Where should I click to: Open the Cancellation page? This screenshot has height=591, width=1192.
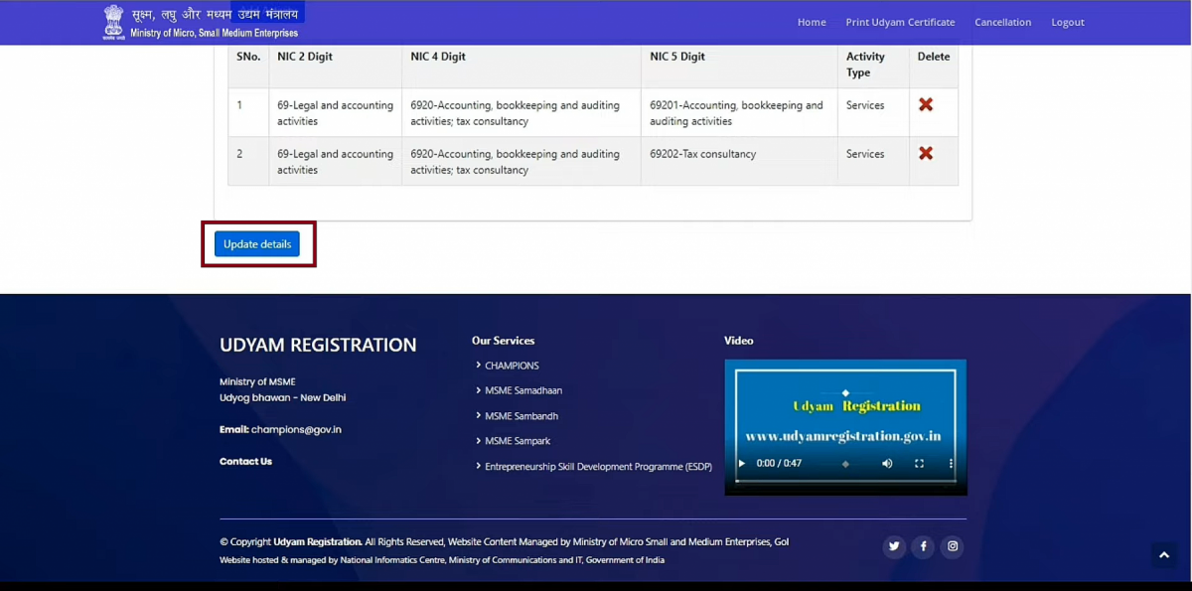tap(1003, 22)
